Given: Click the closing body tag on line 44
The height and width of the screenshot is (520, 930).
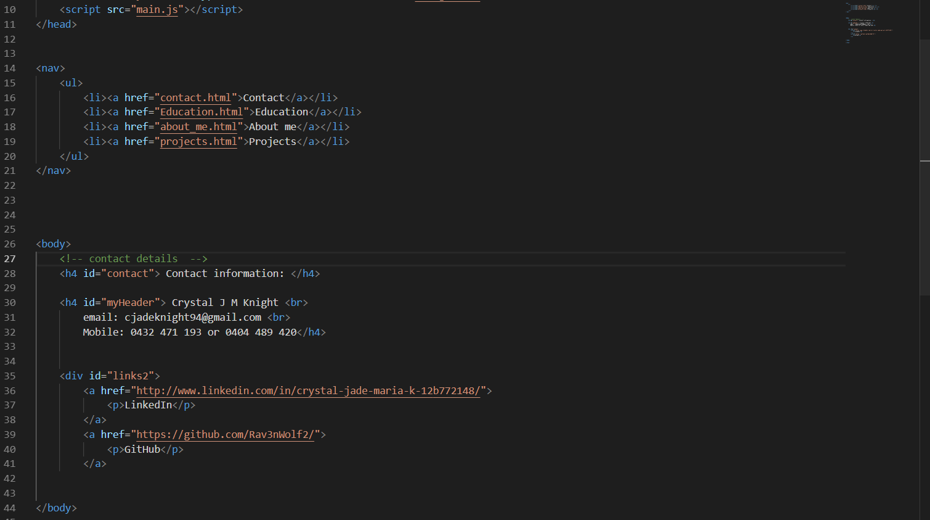Looking at the screenshot, I should click(56, 507).
